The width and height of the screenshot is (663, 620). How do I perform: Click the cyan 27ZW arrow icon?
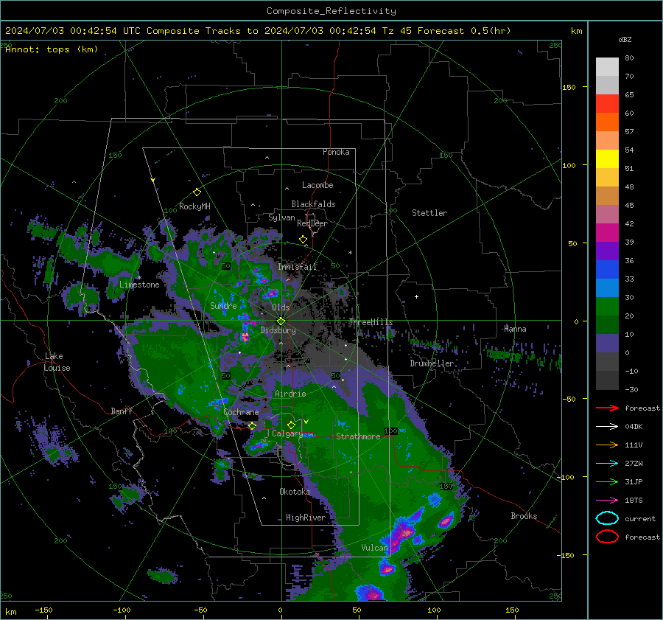607,464
